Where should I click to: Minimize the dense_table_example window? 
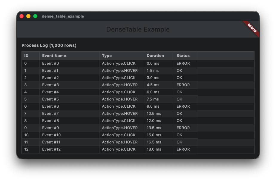28,16
